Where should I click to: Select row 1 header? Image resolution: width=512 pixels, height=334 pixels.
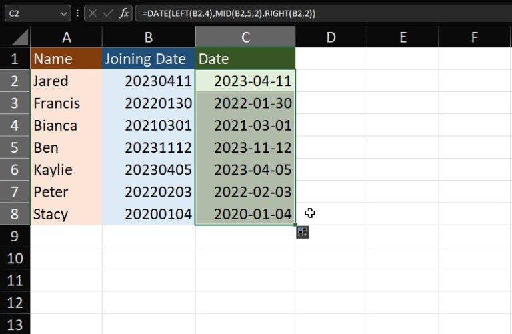pos(15,59)
